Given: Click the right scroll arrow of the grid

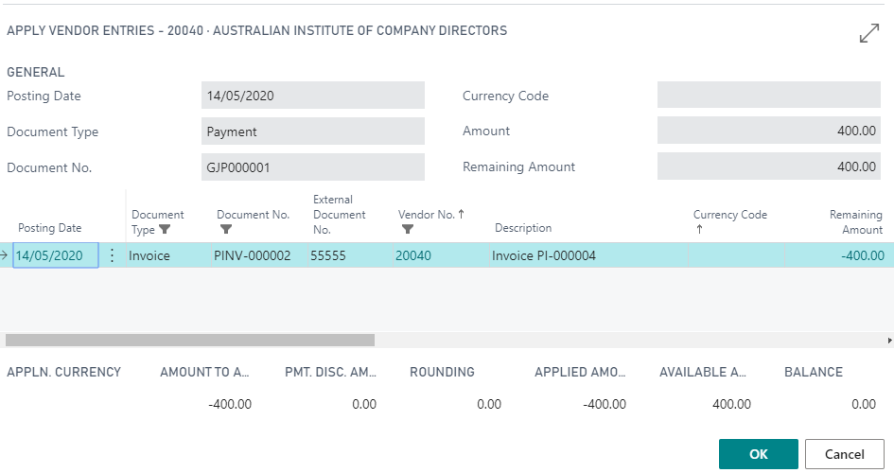Looking at the screenshot, I should click(889, 340).
